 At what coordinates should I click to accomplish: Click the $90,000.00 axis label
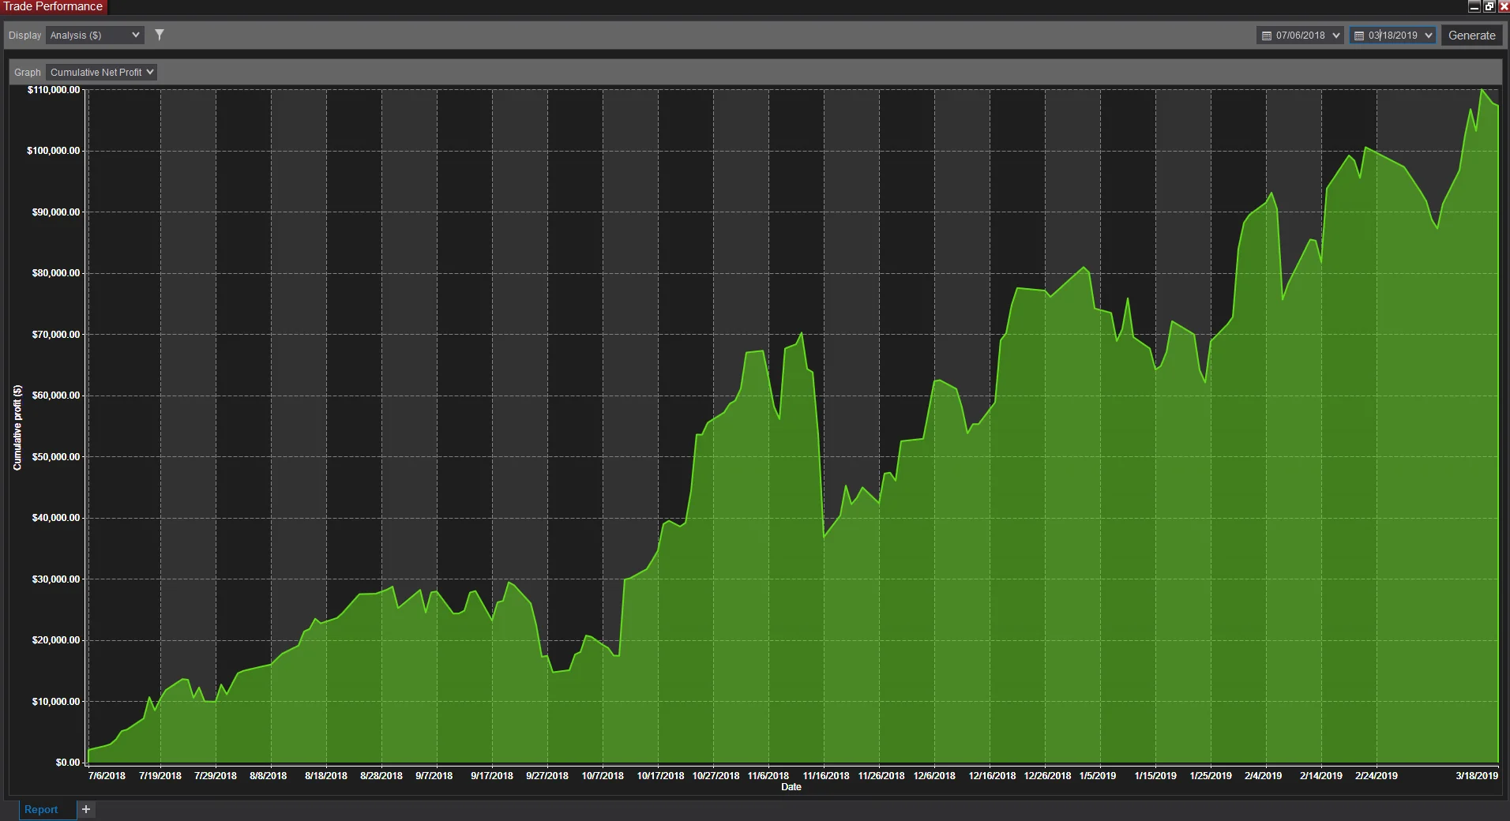[56, 212]
